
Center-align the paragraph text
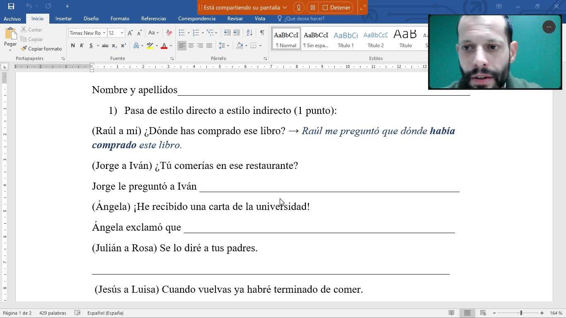[191, 46]
